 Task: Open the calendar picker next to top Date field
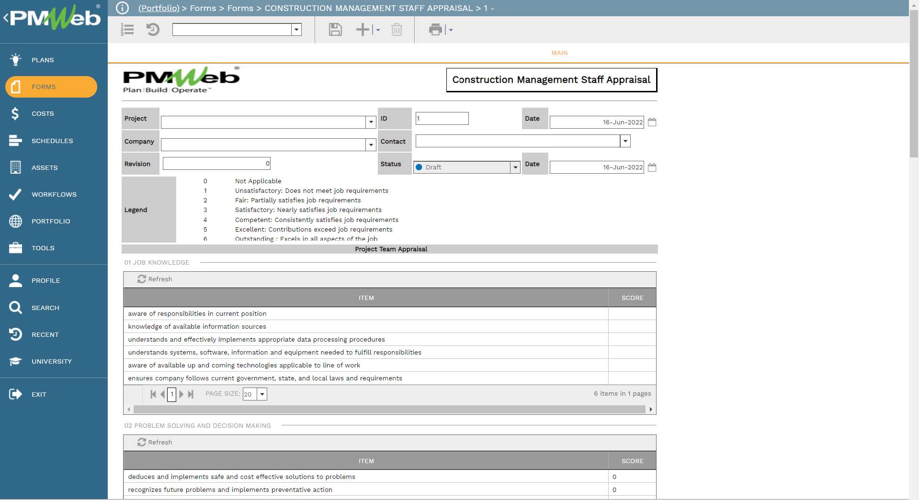coord(652,122)
